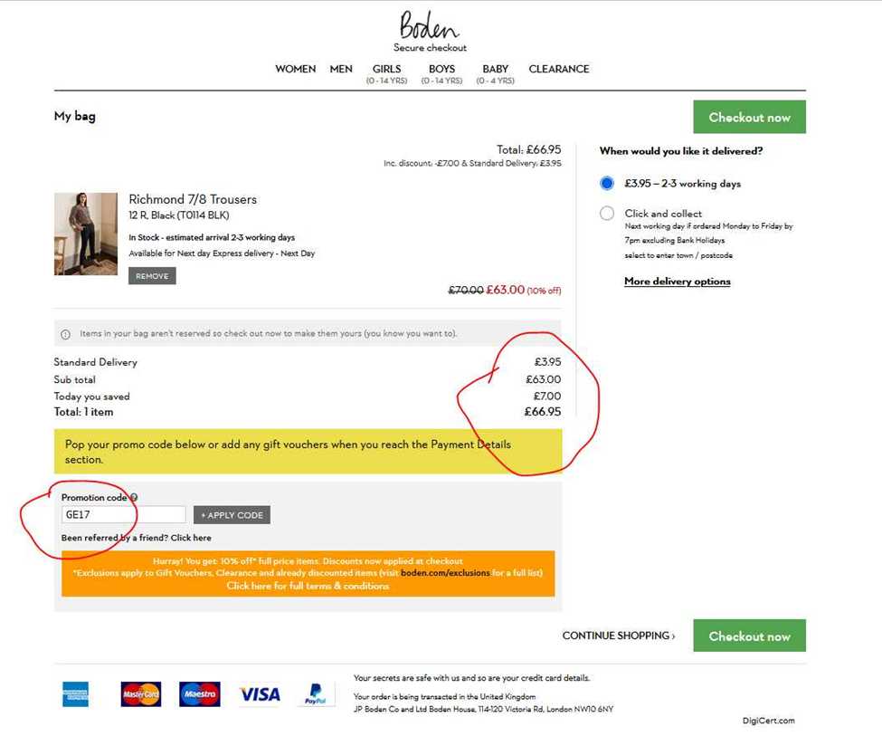Image resolution: width=882 pixels, height=736 pixels.
Task: Open the WOMEN menu
Action: click(295, 69)
